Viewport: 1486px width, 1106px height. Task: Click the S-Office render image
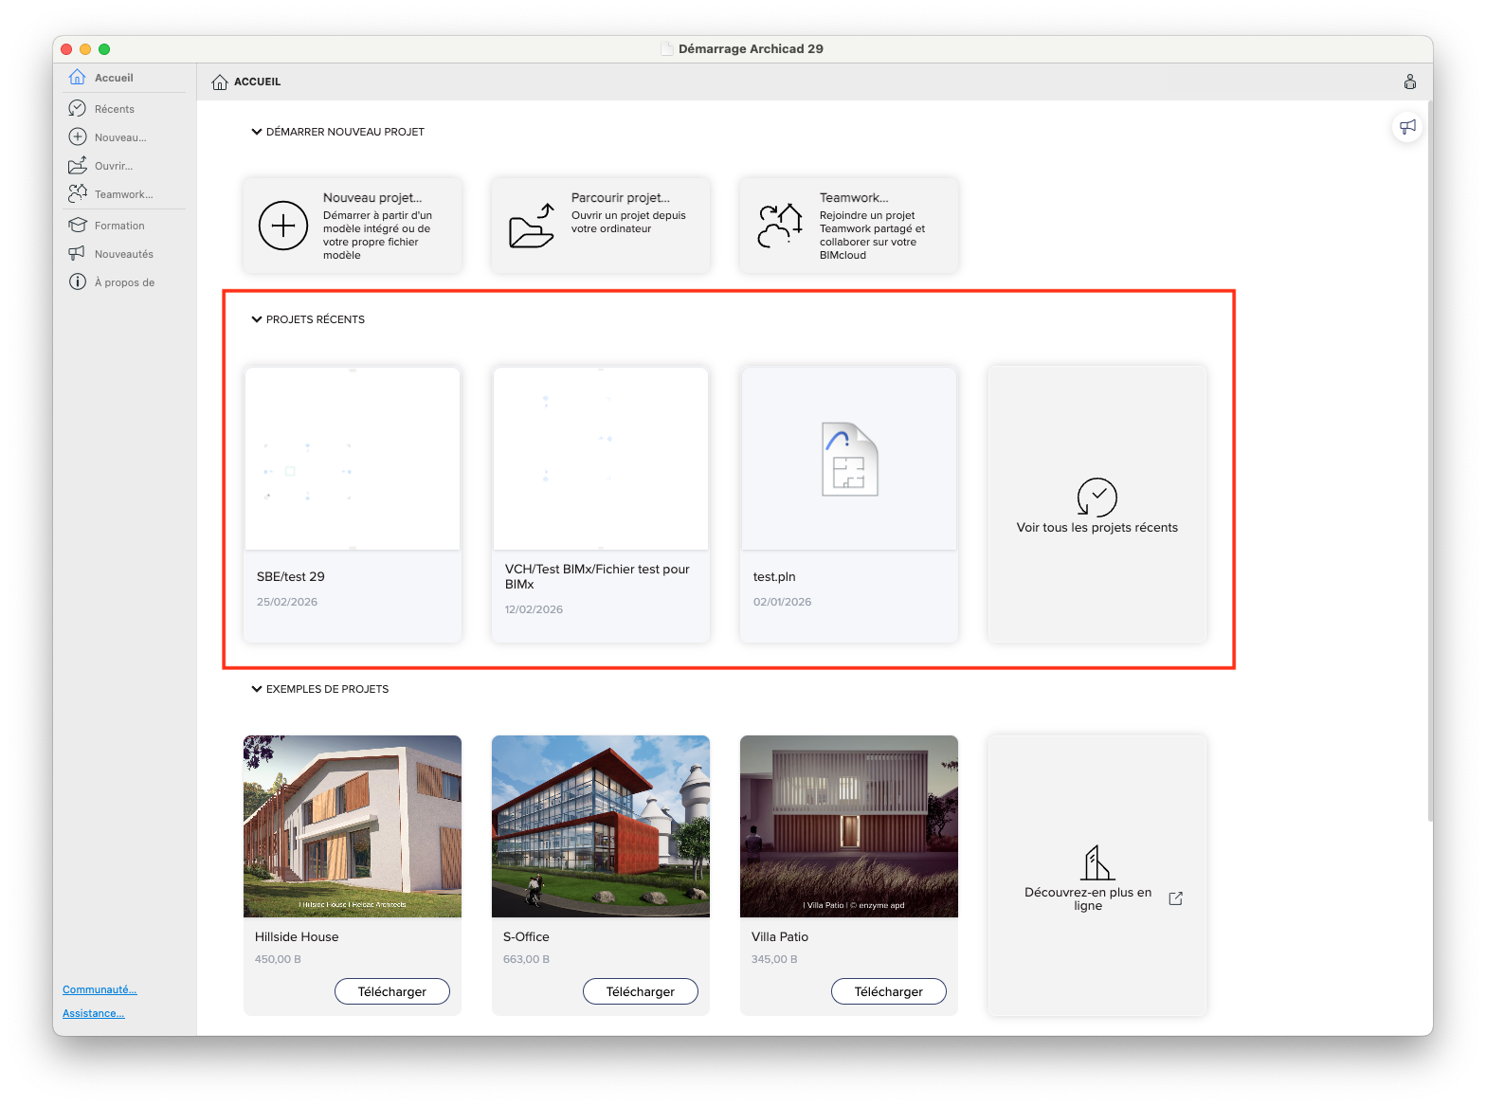(601, 826)
